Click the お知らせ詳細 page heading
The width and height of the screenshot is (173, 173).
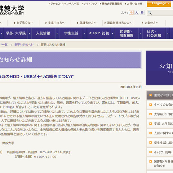pos(16,60)
